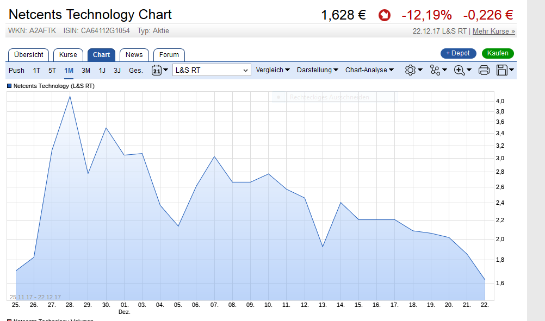This screenshot has width=545, height=321.
Task: Select the Push time range
Action: (x=16, y=71)
